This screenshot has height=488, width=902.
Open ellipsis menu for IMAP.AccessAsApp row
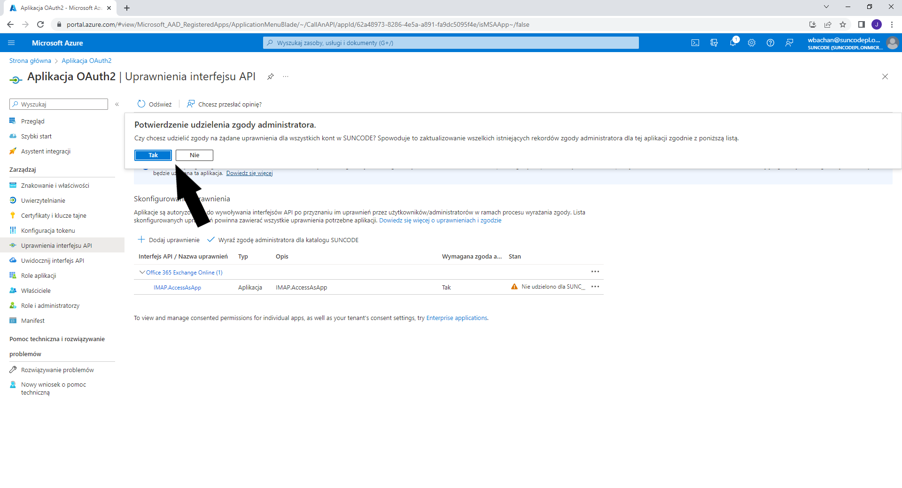pyautogui.click(x=595, y=287)
